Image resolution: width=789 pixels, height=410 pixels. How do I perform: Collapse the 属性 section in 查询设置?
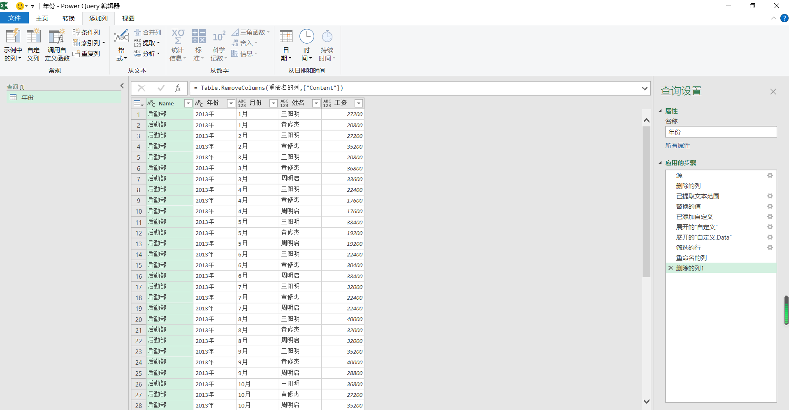[660, 111]
